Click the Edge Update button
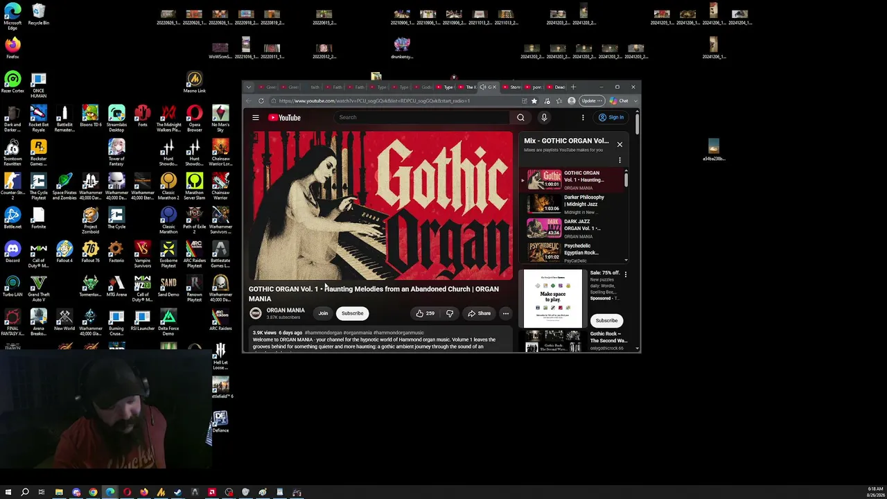 pyautogui.click(x=591, y=101)
